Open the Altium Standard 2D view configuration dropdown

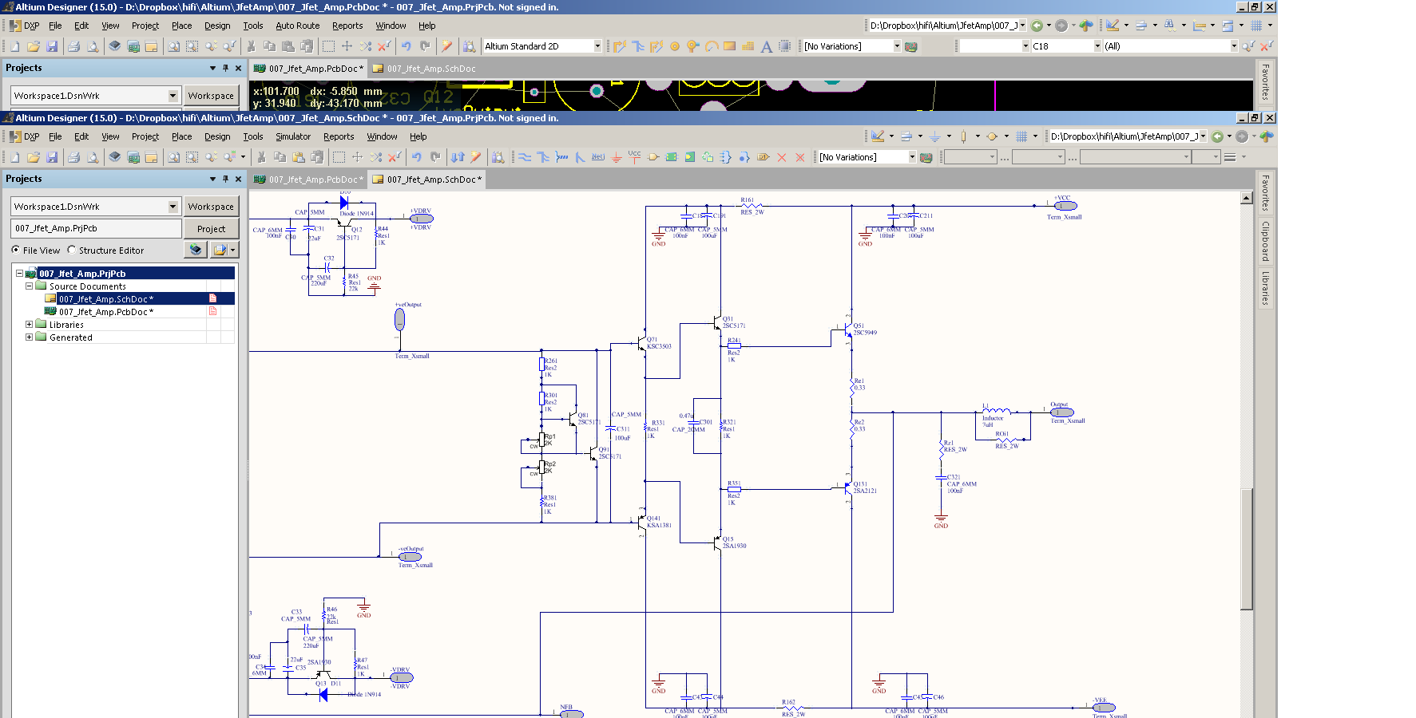(x=597, y=46)
